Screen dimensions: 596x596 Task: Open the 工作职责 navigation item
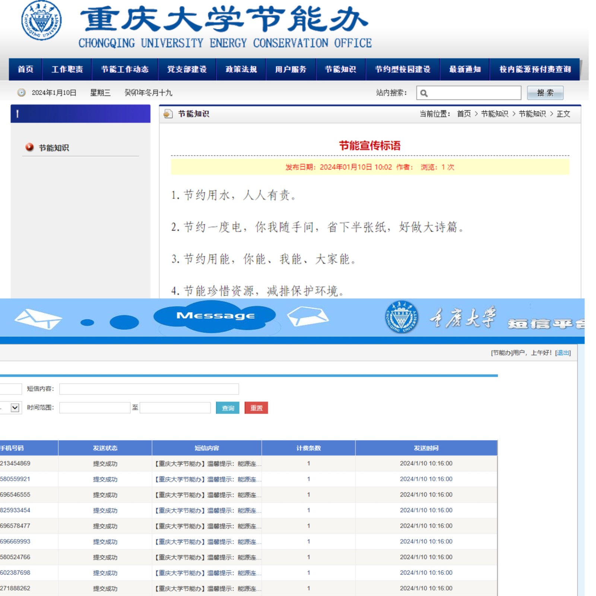point(67,69)
